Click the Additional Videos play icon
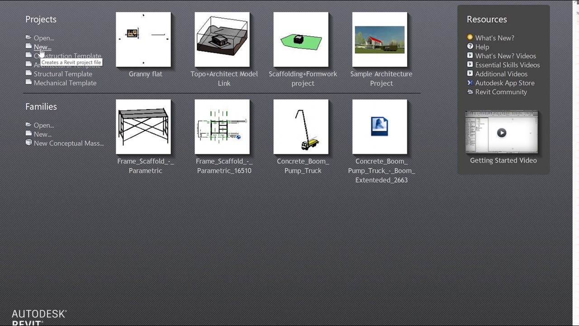Screen dimensions: 579x326 point(470,73)
